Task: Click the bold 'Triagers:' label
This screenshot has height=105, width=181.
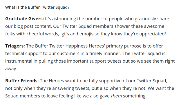Action: 15,46
